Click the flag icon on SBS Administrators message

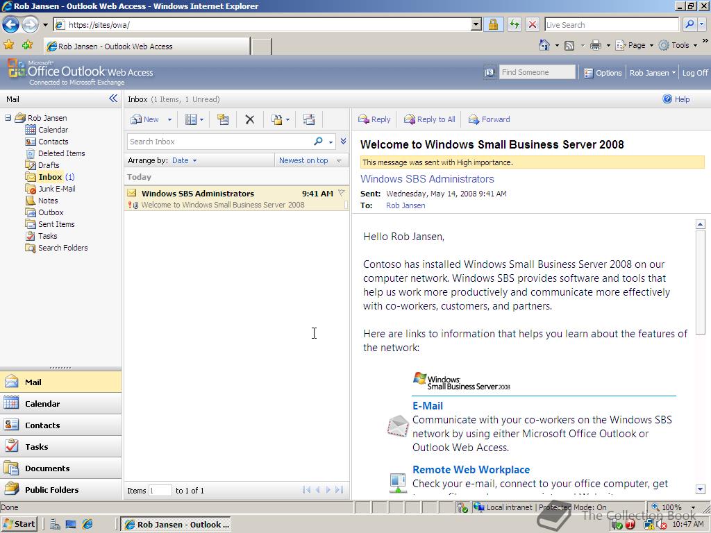342,193
